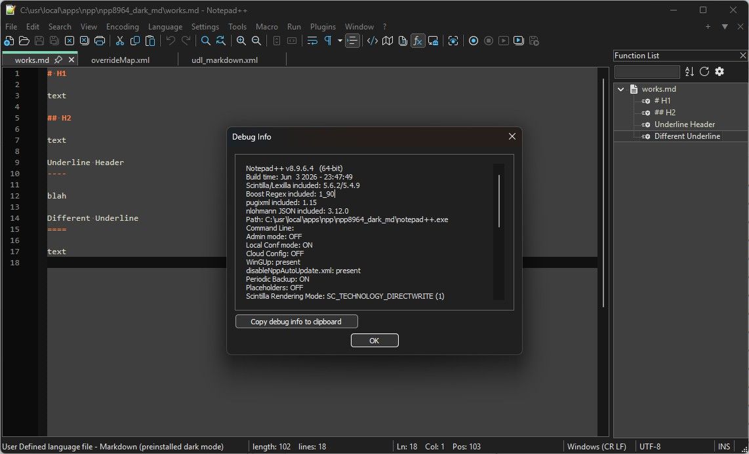
Task: Open the Encoding menu
Action: click(122, 27)
